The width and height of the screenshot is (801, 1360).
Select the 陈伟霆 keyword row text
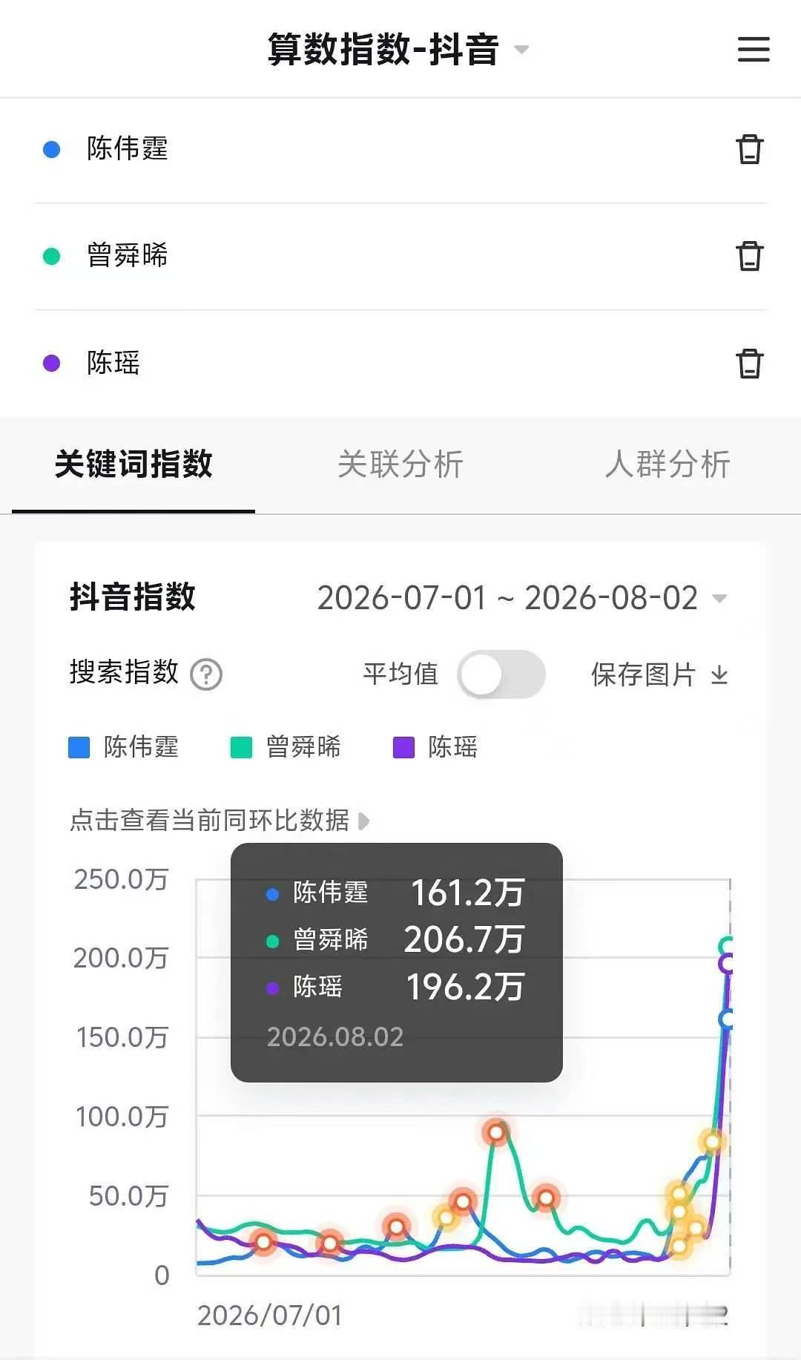[128, 148]
